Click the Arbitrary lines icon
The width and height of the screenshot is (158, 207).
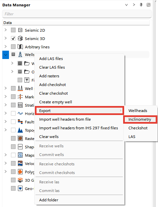20,47
